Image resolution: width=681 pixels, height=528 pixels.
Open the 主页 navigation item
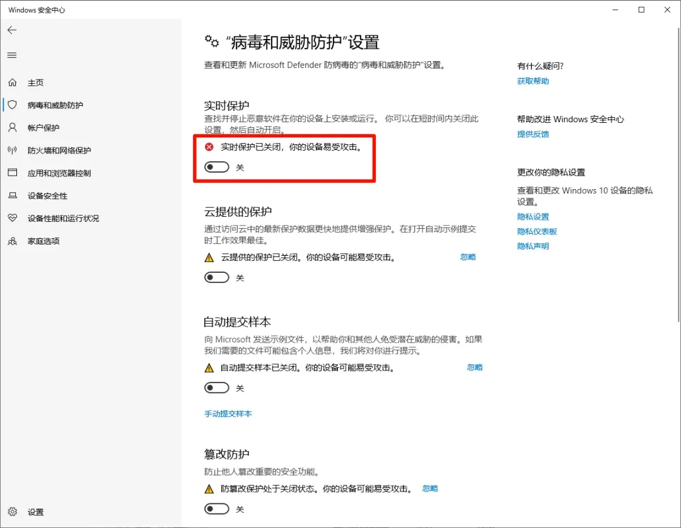coord(91,83)
